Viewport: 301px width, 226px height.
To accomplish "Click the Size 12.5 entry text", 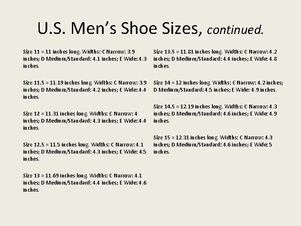I will 84,152.
